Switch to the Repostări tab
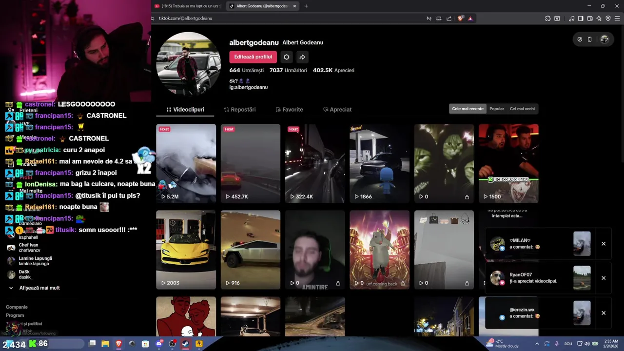 pos(240,110)
